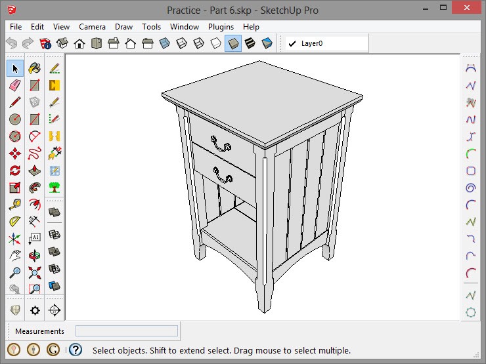486x364 pixels.
Task: Select the Eraser tool
Action: [15, 85]
